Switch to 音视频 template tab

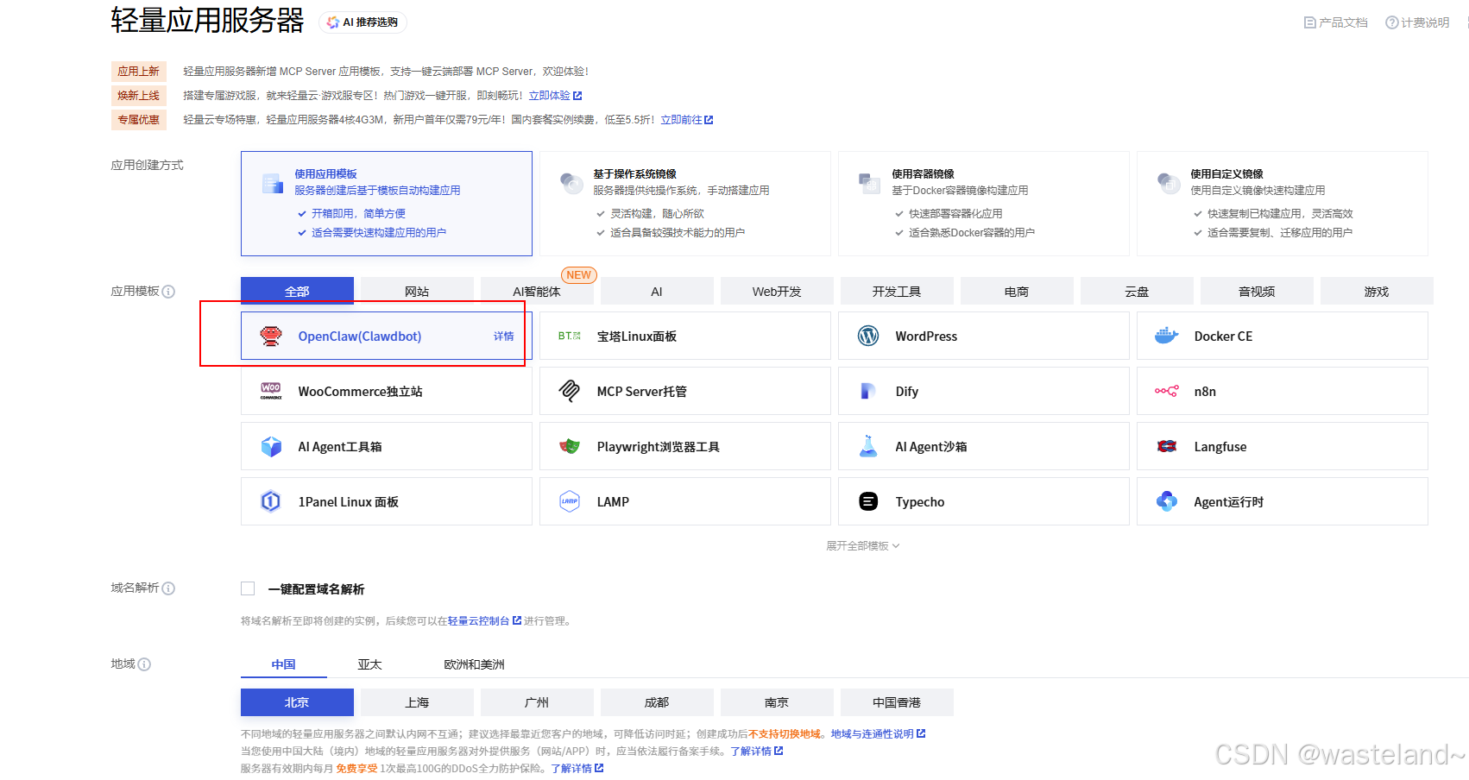(1257, 292)
